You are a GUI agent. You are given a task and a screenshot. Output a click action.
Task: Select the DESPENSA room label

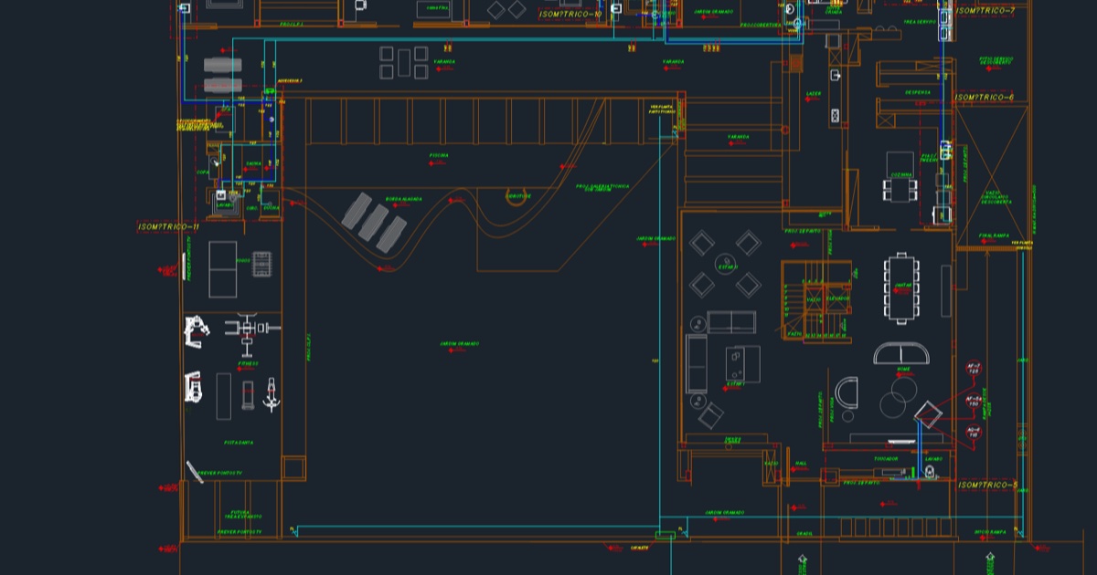918,92
